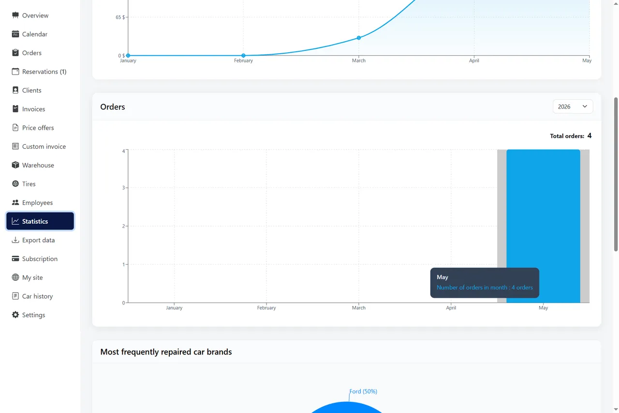Click the Subscription card icon
Viewport: 619px width, 413px height.
point(15,259)
